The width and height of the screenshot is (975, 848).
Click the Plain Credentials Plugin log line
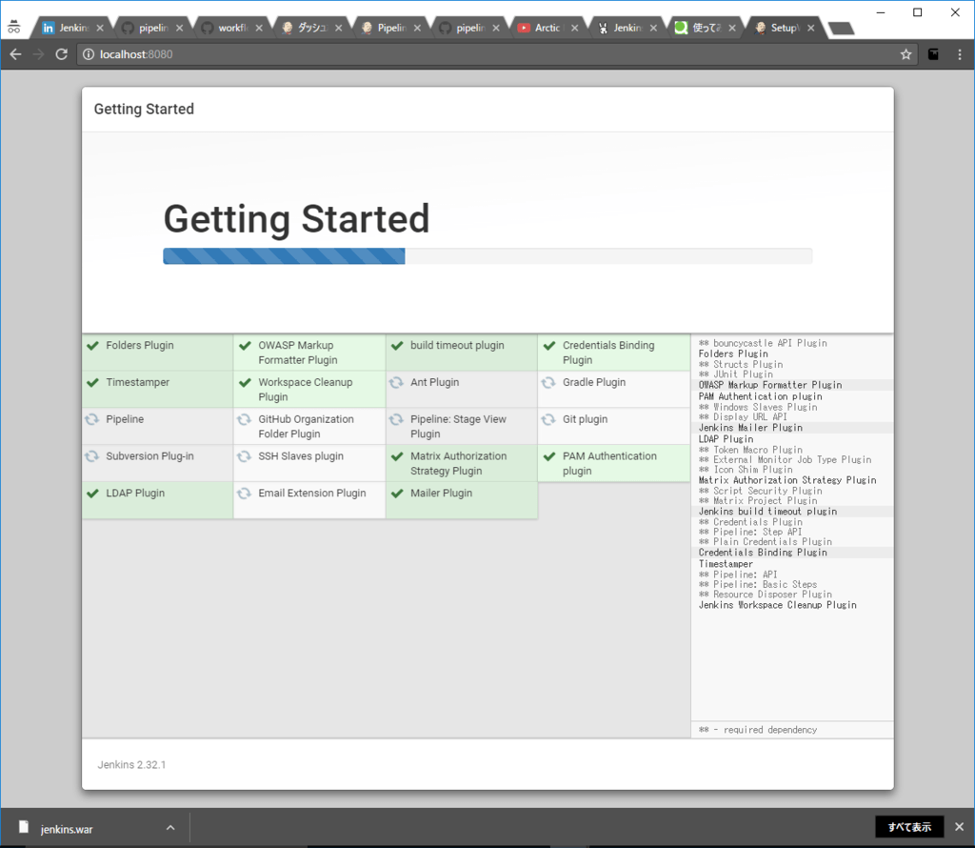[x=765, y=542]
